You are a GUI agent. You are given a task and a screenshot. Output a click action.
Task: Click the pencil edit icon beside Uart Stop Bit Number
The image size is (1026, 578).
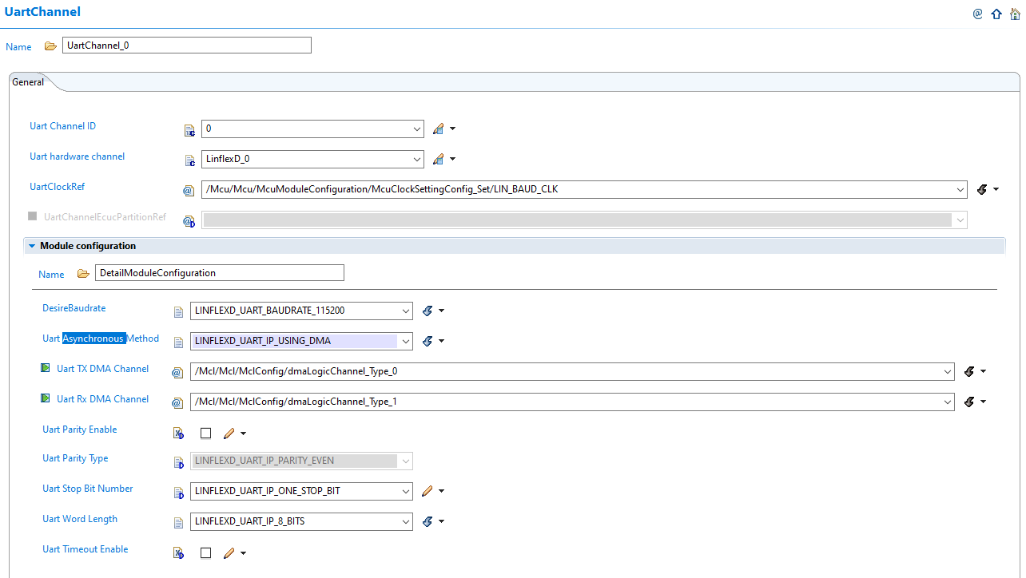pyautogui.click(x=427, y=491)
